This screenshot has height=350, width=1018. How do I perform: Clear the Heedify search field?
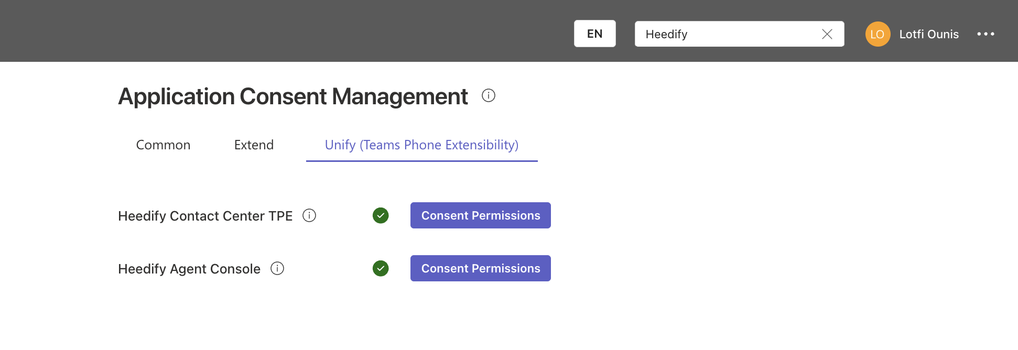click(827, 34)
